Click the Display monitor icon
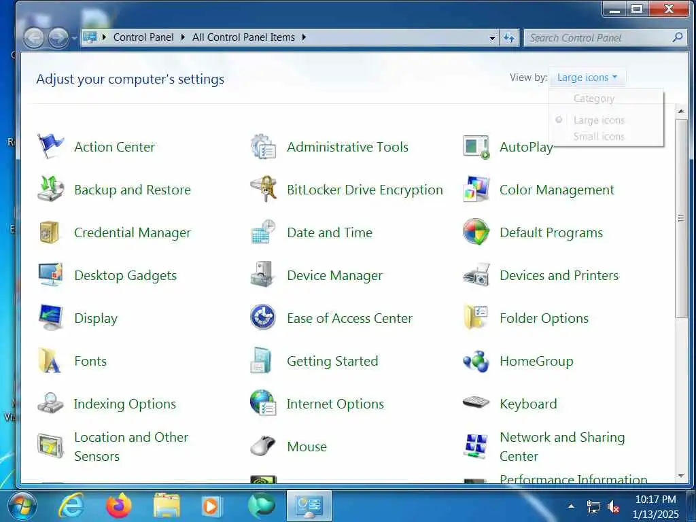The width and height of the screenshot is (696, 522). (x=50, y=317)
